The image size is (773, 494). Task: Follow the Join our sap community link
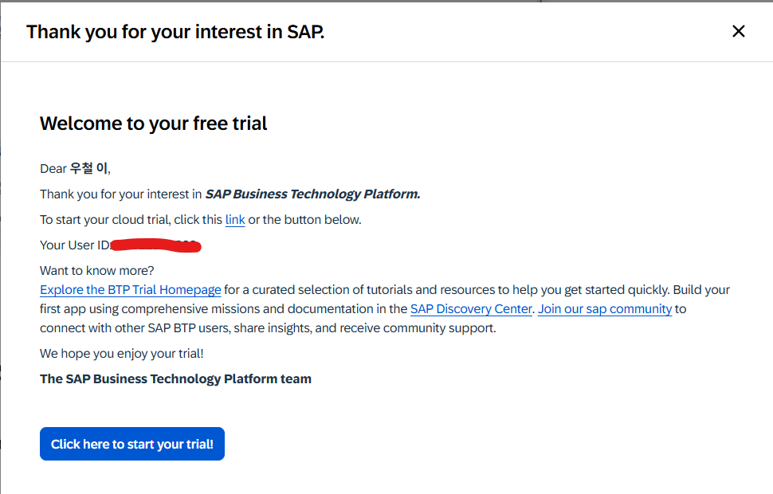(604, 309)
